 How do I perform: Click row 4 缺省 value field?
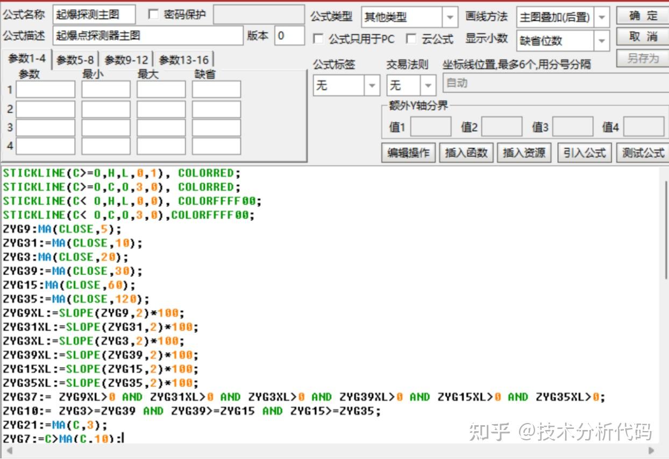[x=216, y=146]
